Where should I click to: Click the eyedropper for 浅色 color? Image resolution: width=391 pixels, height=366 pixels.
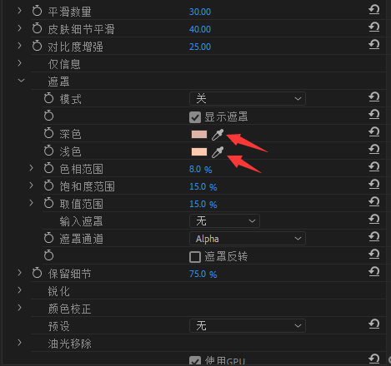[218, 152]
